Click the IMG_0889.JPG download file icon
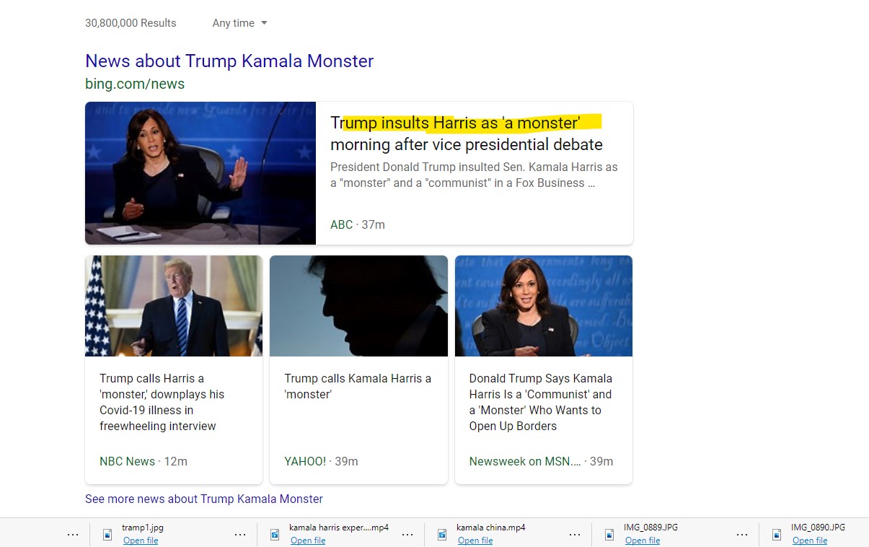This screenshot has height=547, width=869. tap(609, 535)
